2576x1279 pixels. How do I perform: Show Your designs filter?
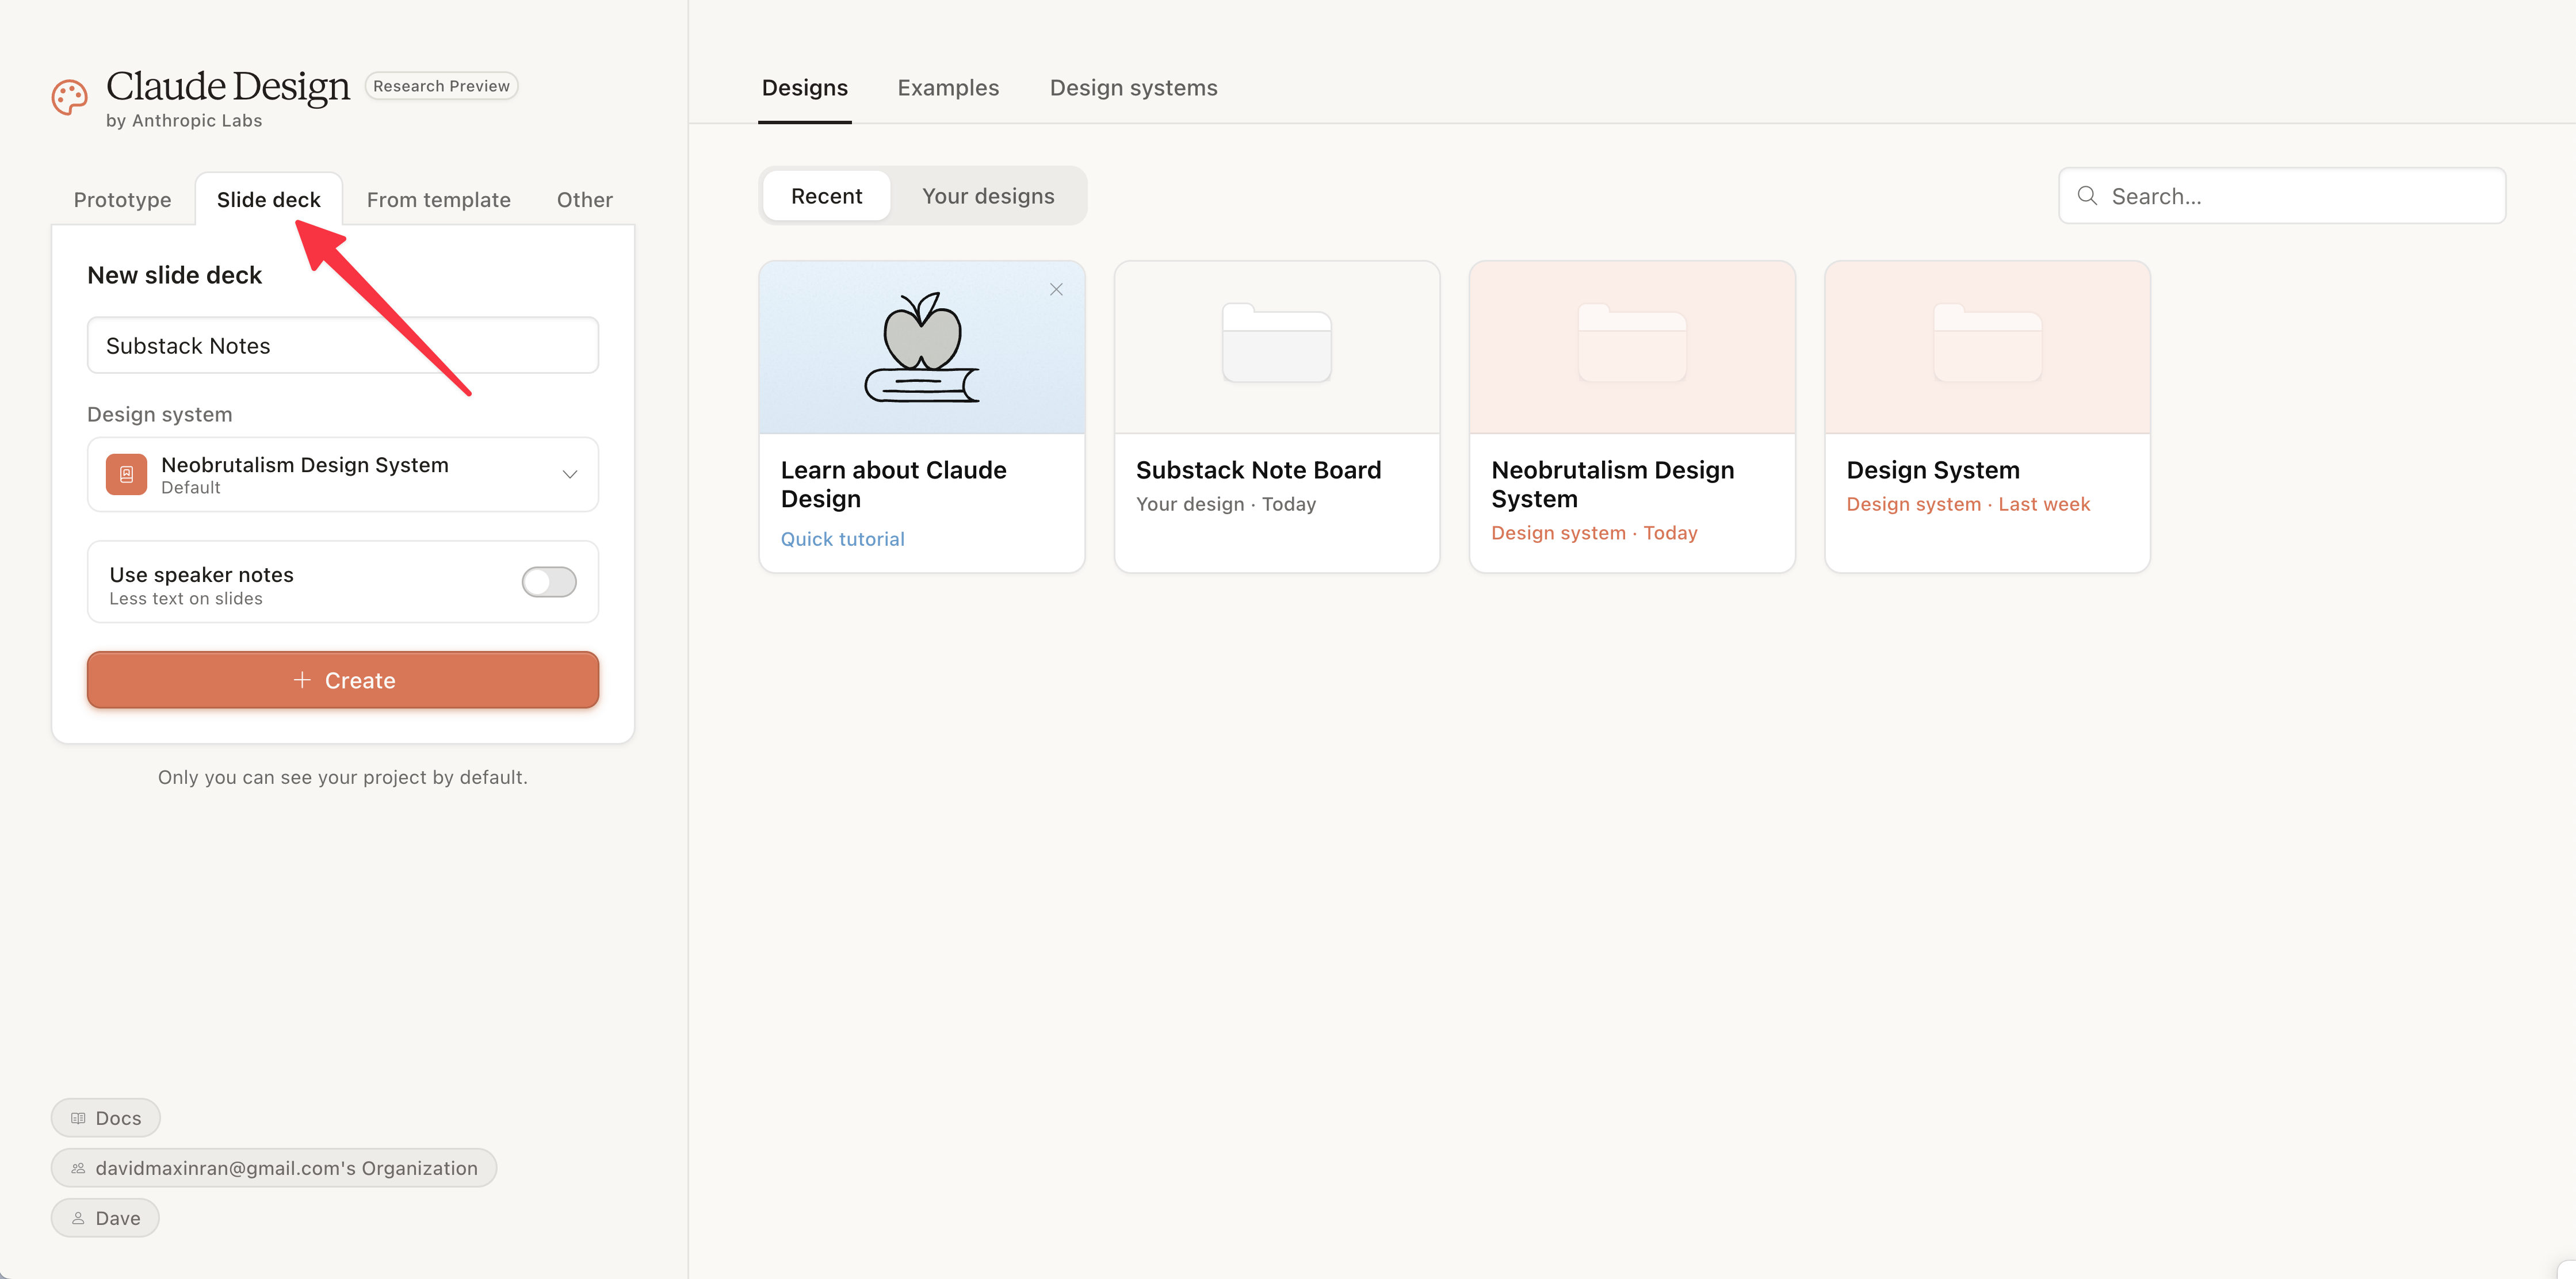click(x=988, y=196)
